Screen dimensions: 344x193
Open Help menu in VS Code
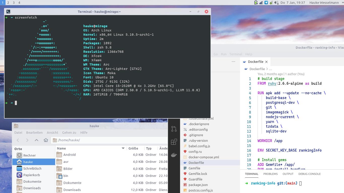(249, 54)
